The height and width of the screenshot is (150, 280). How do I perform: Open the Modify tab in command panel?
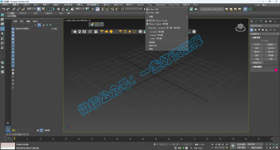pos(256,21)
